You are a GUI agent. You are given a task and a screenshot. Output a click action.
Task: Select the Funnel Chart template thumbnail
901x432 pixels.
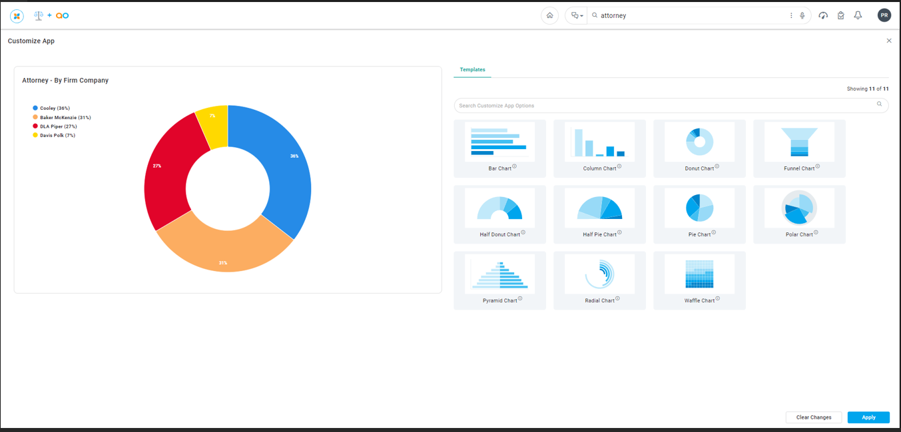point(799,142)
